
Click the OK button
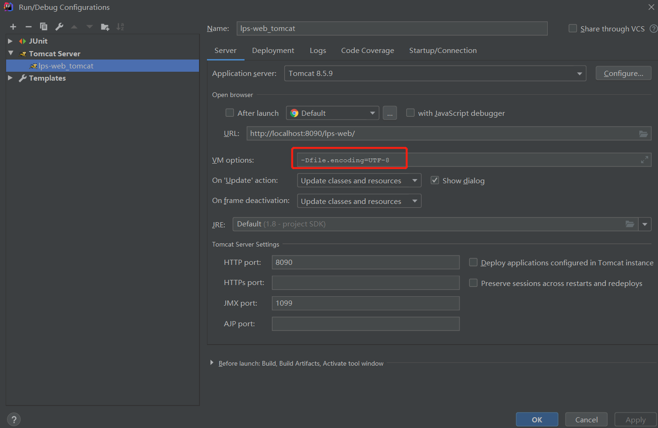click(x=537, y=420)
